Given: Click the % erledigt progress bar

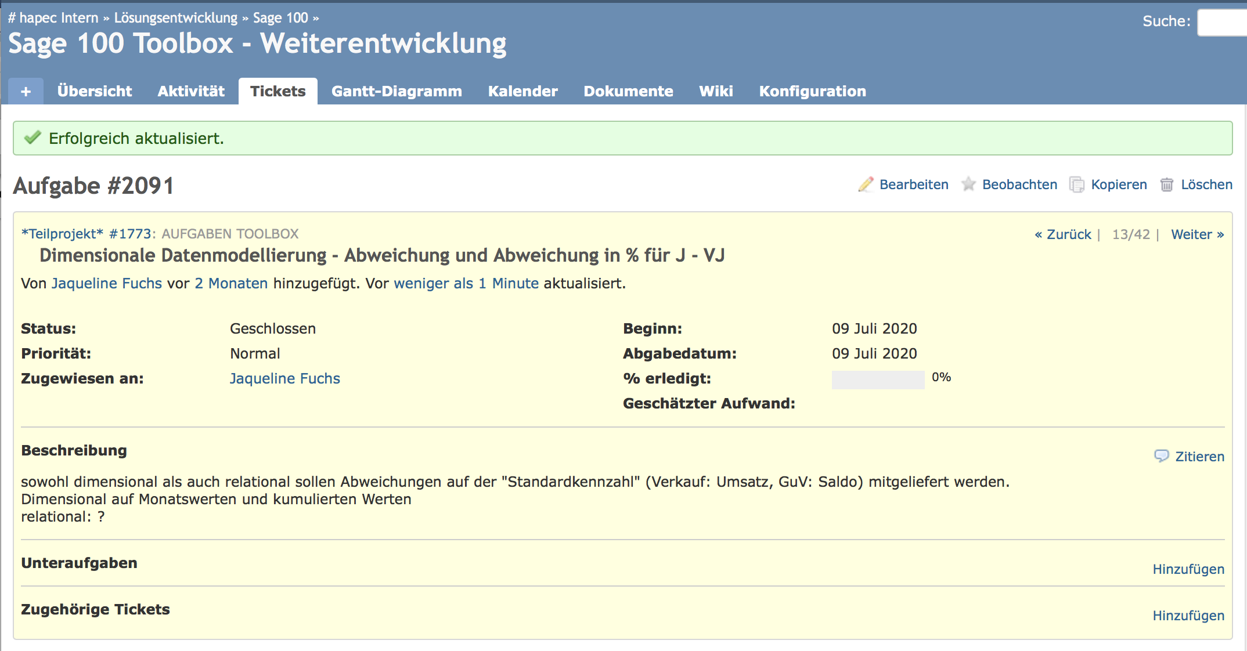Looking at the screenshot, I should point(878,379).
